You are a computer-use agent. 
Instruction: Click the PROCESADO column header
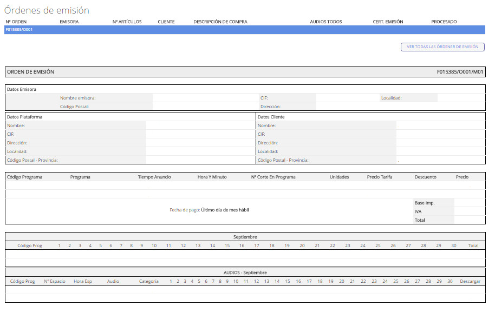click(444, 22)
